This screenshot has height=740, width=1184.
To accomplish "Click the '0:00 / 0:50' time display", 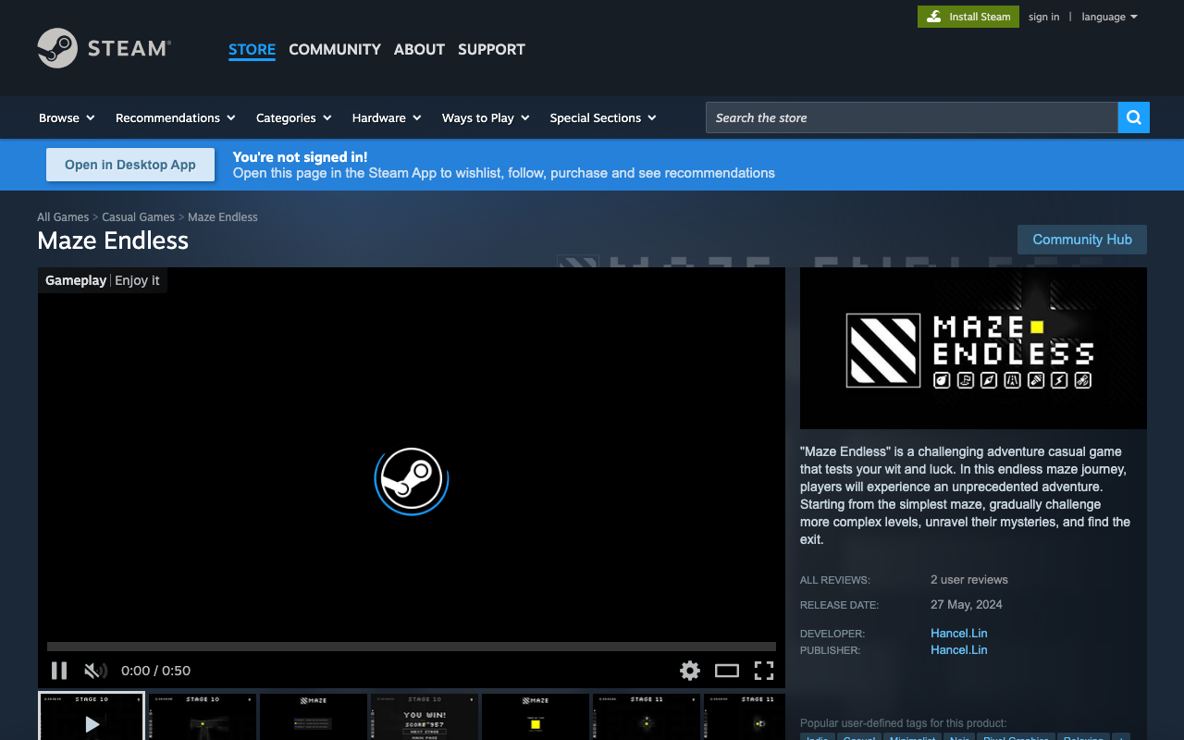I will coord(156,671).
